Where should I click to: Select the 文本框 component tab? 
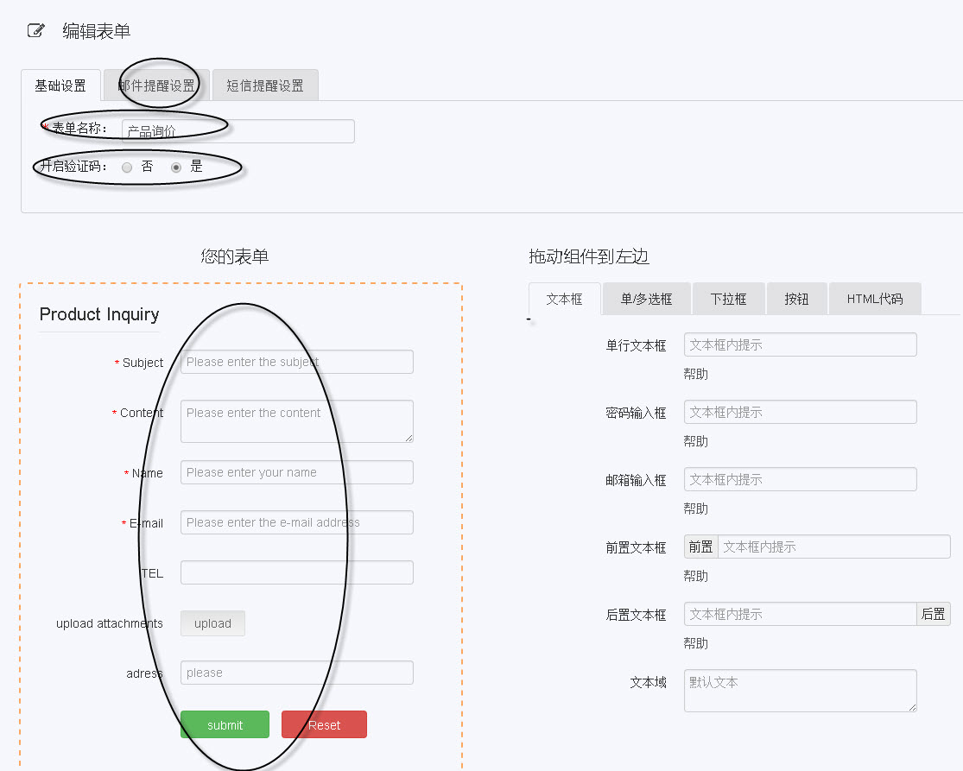564,298
